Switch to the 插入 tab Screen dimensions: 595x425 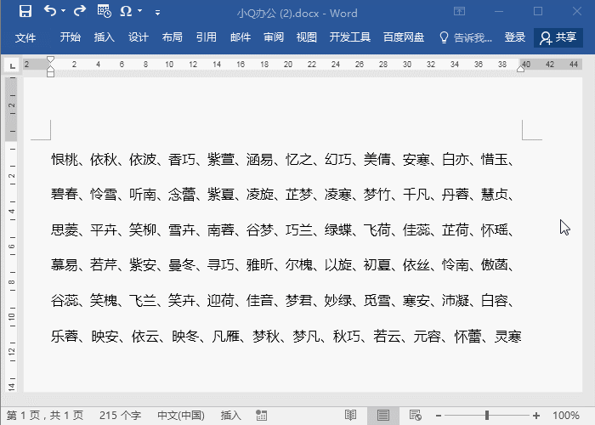pos(105,37)
